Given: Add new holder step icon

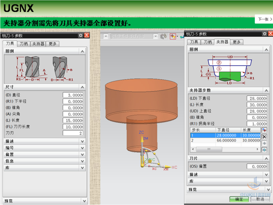Looking at the screenshot, I should click(x=264, y=130).
